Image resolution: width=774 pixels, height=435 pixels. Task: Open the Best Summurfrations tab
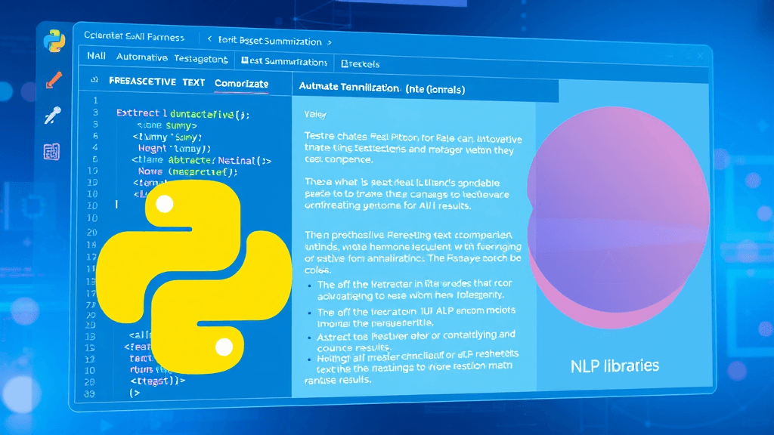pos(284,62)
